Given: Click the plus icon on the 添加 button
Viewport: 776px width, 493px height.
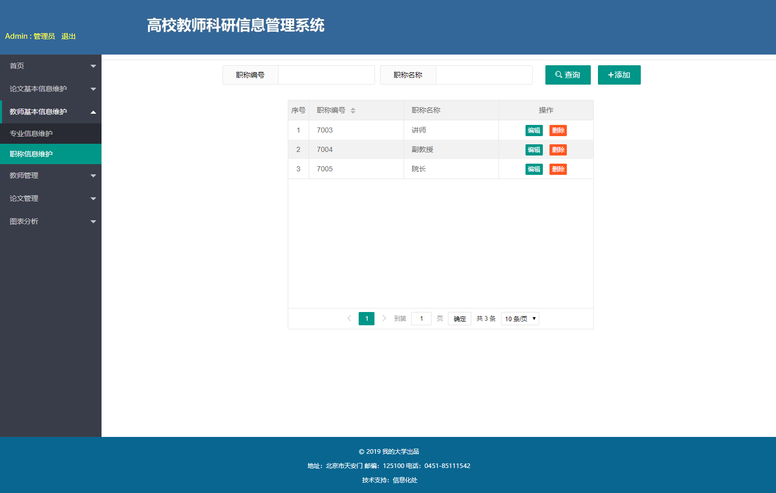Looking at the screenshot, I should point(611,74).
